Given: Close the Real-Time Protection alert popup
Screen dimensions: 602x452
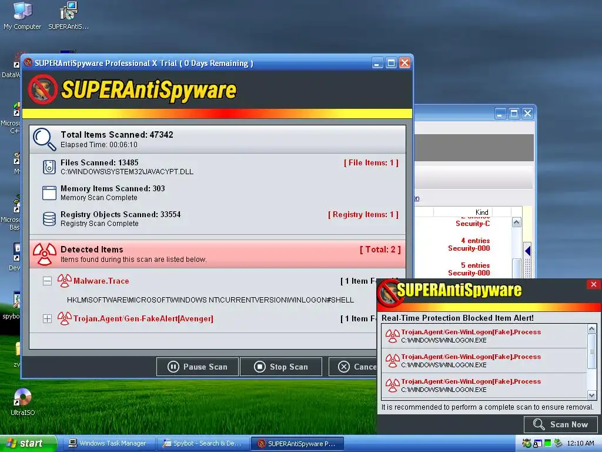Looking at the screenshot, I should click(x=594, y=284).
